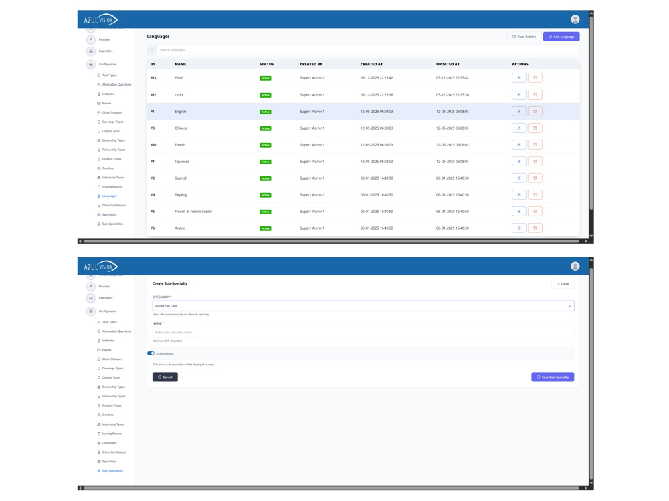Image resolution: width=669 pixels, height=501 pixels.
Task: Click the UPDATED AT column header
Action: (448, 64)
